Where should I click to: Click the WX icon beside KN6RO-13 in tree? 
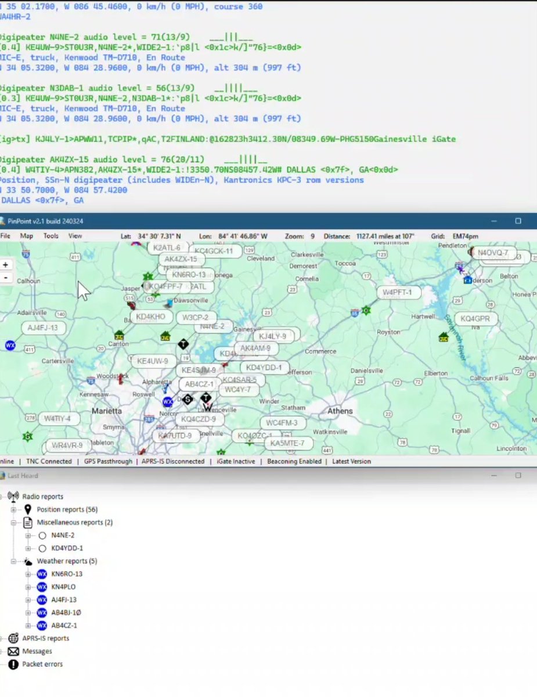42,574
